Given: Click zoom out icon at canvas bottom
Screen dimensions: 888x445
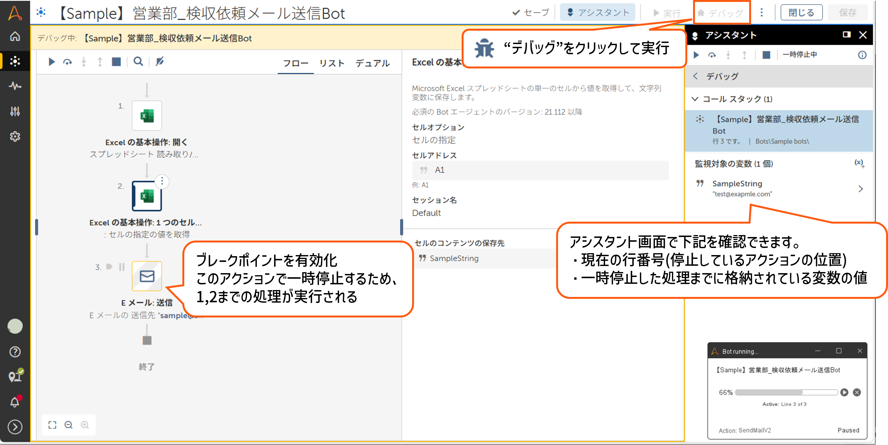Looking at the screenshot, I should point(69,425).
